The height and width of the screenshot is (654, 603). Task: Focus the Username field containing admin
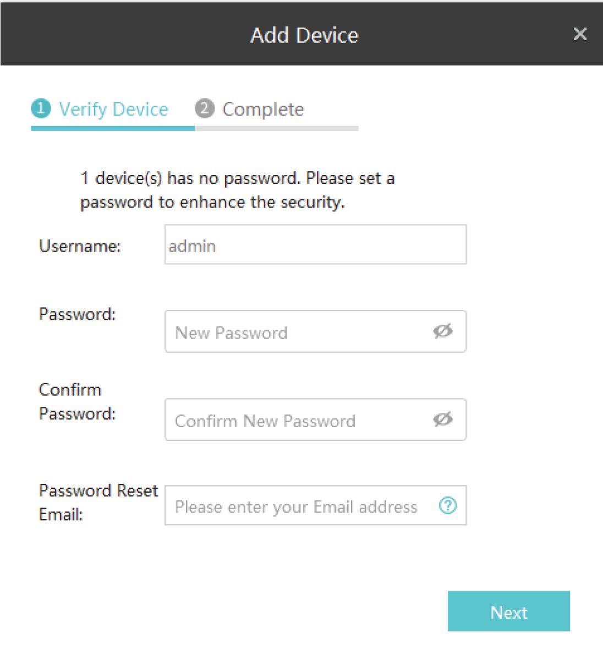click(x=315, y=244)
